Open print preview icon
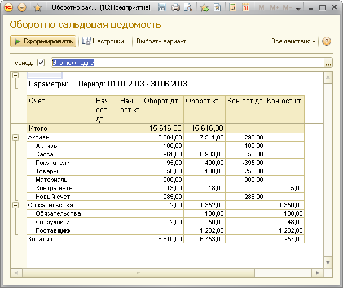343x288 pixels. (x=187, y=8)
